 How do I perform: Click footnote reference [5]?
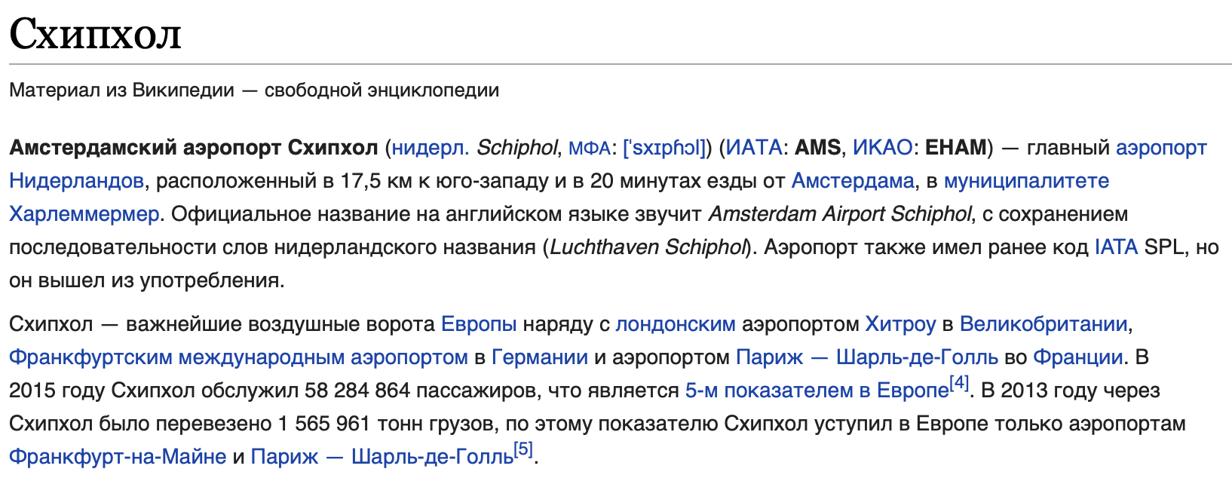pyautogui.click(x=523, y=449)
